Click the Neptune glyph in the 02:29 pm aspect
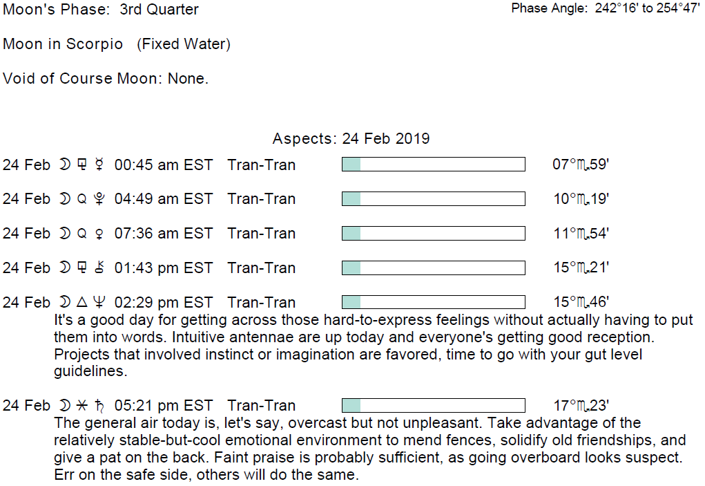The image size is (705, 486). [99, 302]
